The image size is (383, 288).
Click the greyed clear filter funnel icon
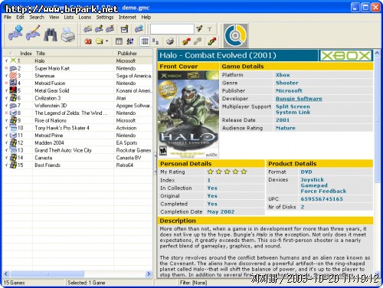pos(210,29)
